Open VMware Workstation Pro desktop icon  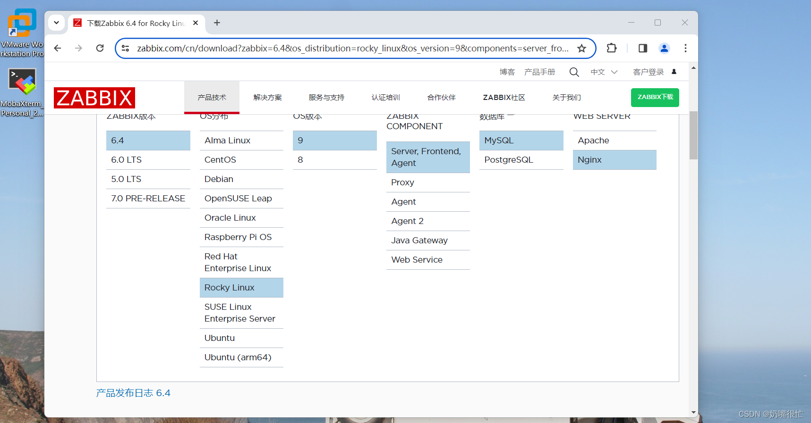tap(22, 33)
